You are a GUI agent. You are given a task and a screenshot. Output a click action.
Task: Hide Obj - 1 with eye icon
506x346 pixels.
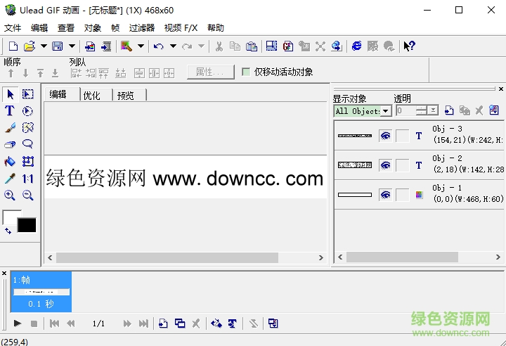385,195
